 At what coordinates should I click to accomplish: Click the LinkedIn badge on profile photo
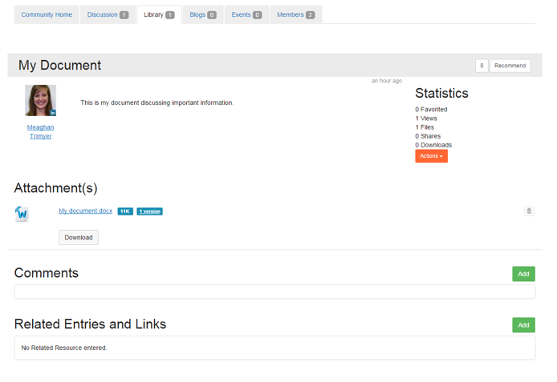[x=53, y=113]
